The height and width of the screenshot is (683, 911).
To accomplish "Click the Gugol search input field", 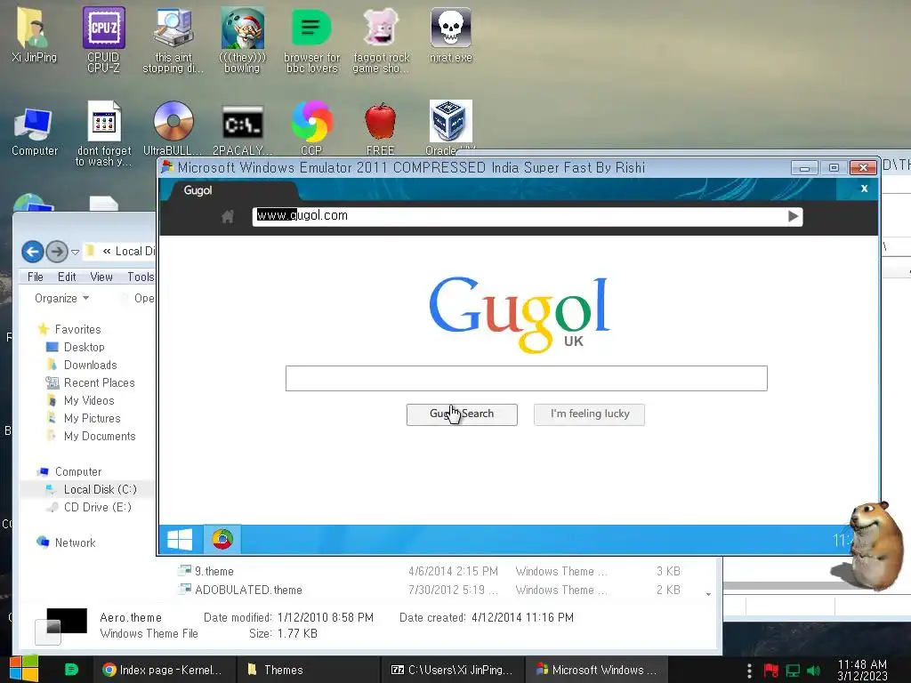I will [527, 378].
